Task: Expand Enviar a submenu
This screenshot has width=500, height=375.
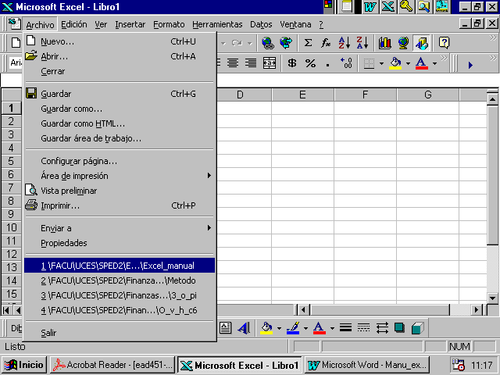Action: (209, 227)
